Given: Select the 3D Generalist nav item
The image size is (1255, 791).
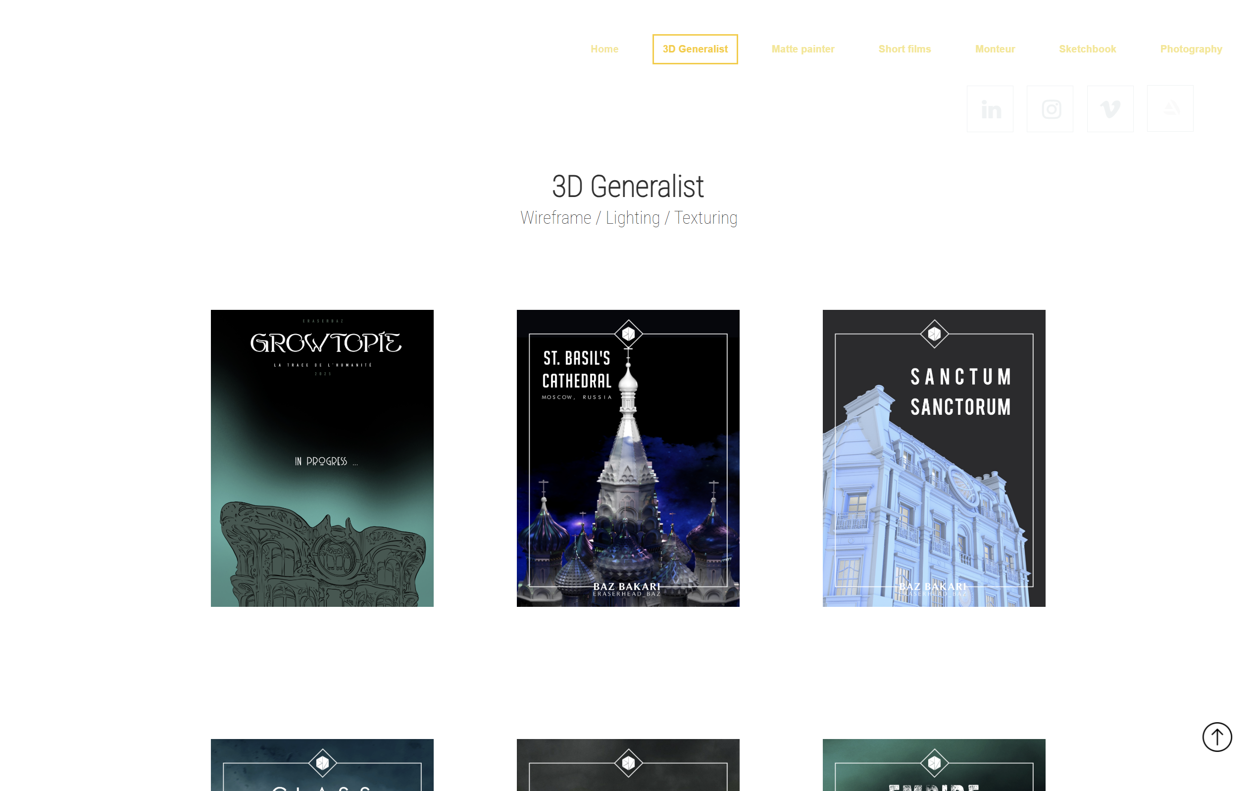Looking at the screenshot, I should click(x=695, y=49).
